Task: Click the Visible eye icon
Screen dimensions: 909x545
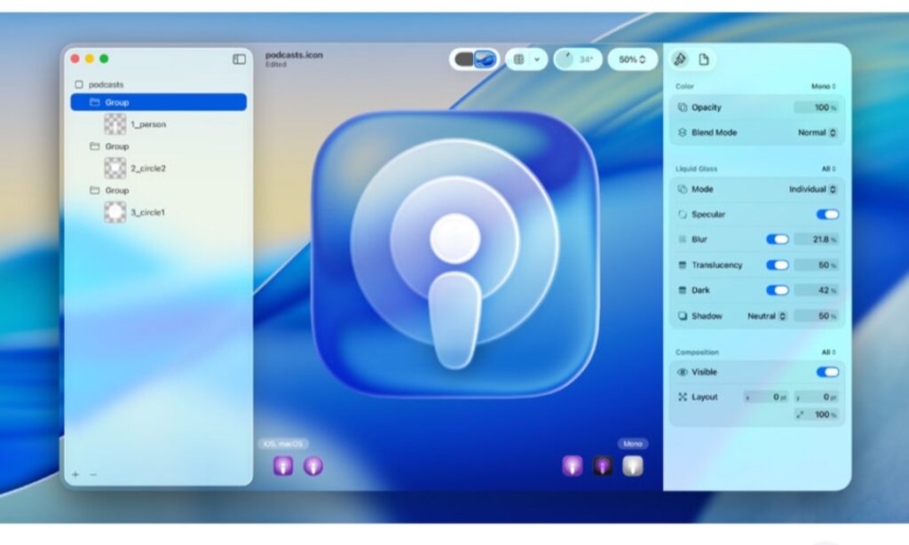Action: (x=683, y=372)
